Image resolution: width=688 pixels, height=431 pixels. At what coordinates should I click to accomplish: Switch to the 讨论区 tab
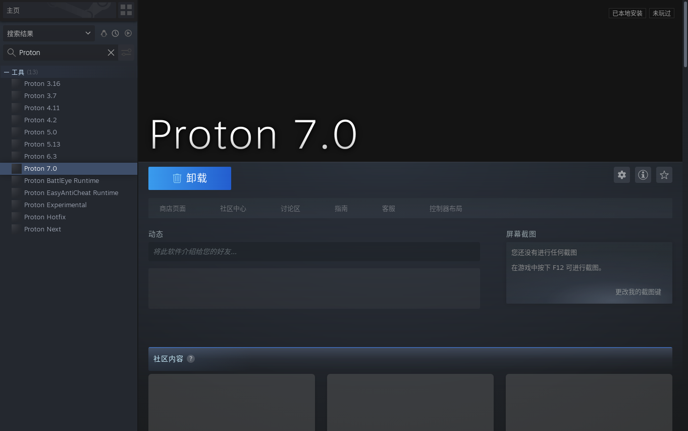point(290,209)
